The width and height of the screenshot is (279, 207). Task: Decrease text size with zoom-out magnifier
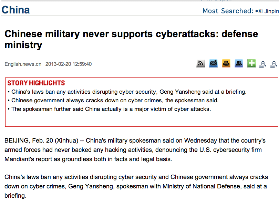[x=274, y=64]
